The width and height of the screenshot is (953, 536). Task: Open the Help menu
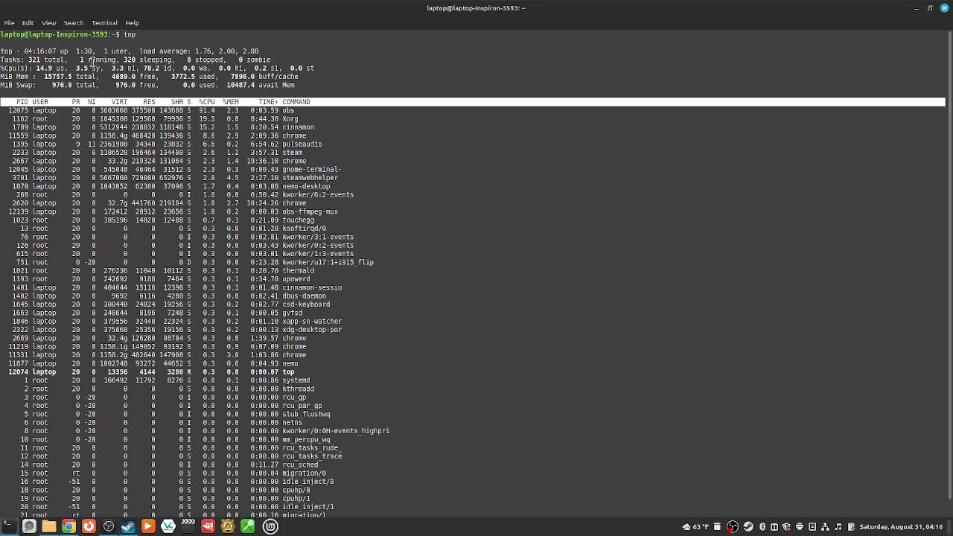pyautogui.click(x=132, y=23)
